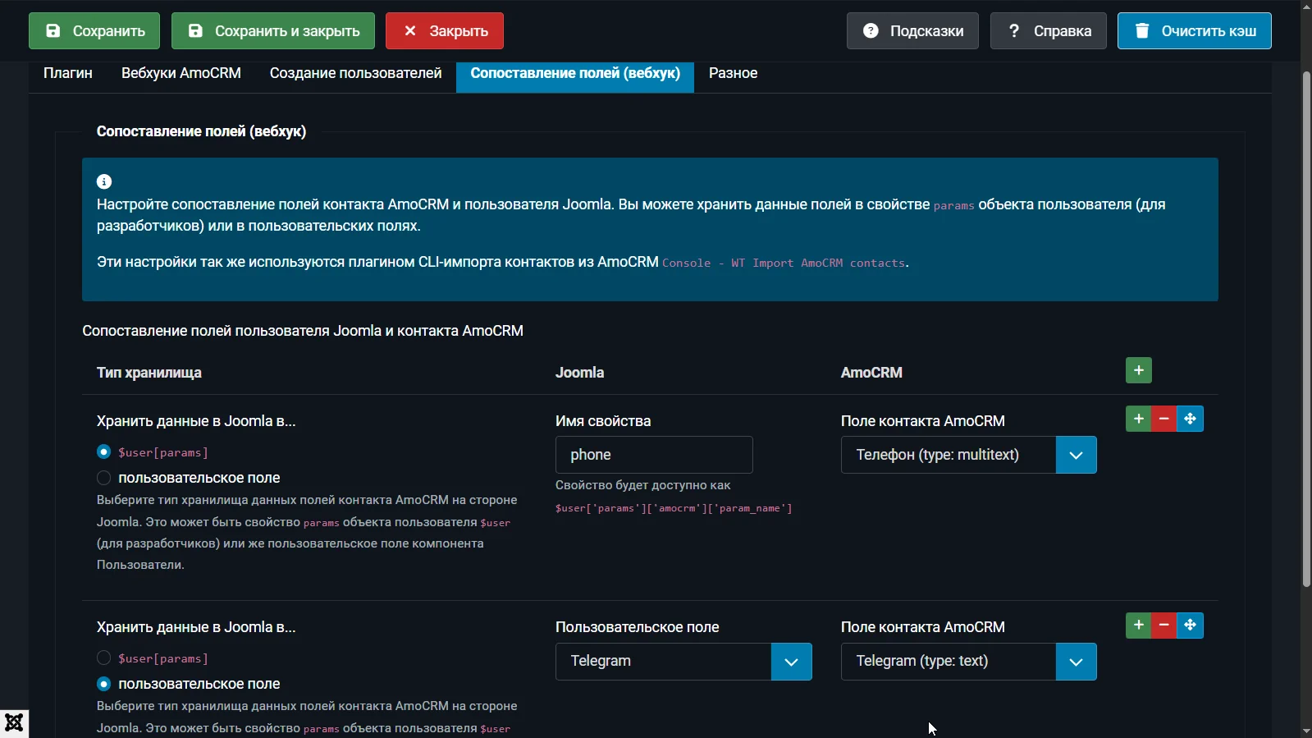Select $user[params] radio in the first row
Screen dimensions: 1312x738
(x=103, y=452)
